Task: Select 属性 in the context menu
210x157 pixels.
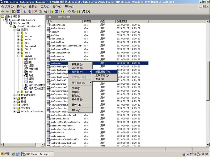Action: (x=76, y=105)
